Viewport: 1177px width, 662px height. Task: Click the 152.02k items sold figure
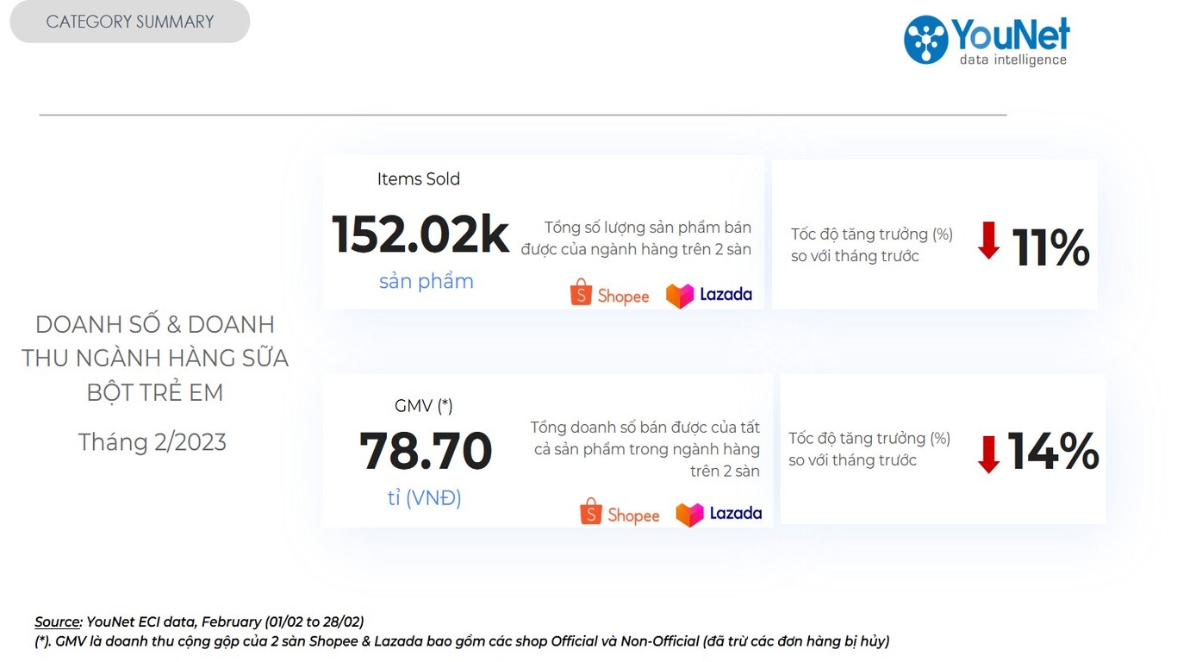click(x=420, y=234)
